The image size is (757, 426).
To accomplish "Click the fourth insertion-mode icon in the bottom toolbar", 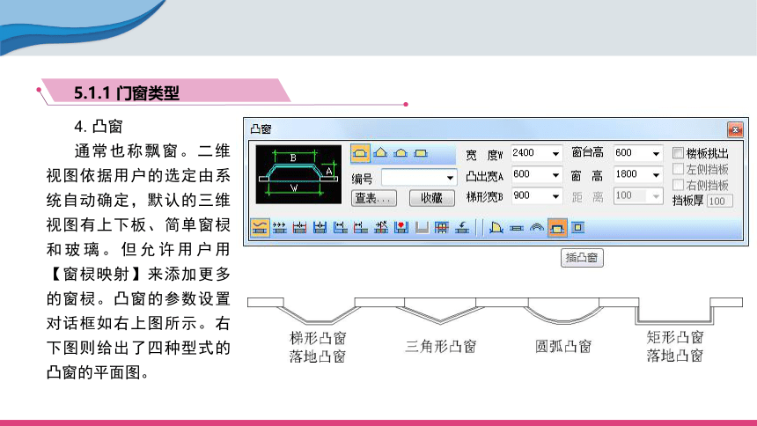I will pyautogui.click(x=320, y=227).
